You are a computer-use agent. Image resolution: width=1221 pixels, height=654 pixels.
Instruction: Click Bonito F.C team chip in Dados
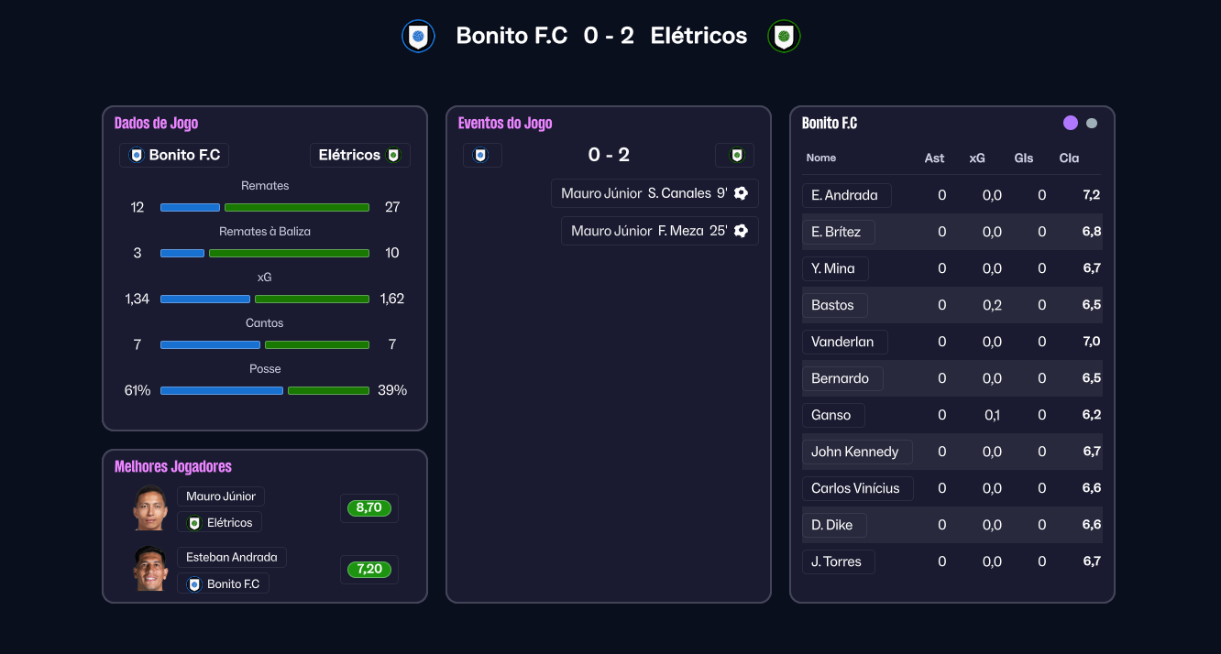pos(174,156)
